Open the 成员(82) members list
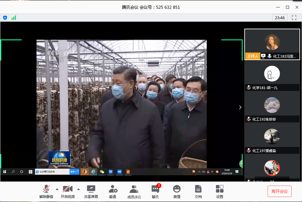The image size is (302, 202). 134,192
